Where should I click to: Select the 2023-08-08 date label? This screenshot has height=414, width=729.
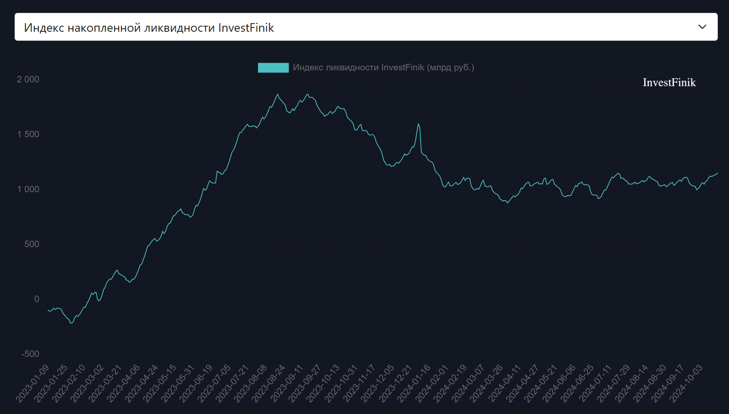pos(250,384)
